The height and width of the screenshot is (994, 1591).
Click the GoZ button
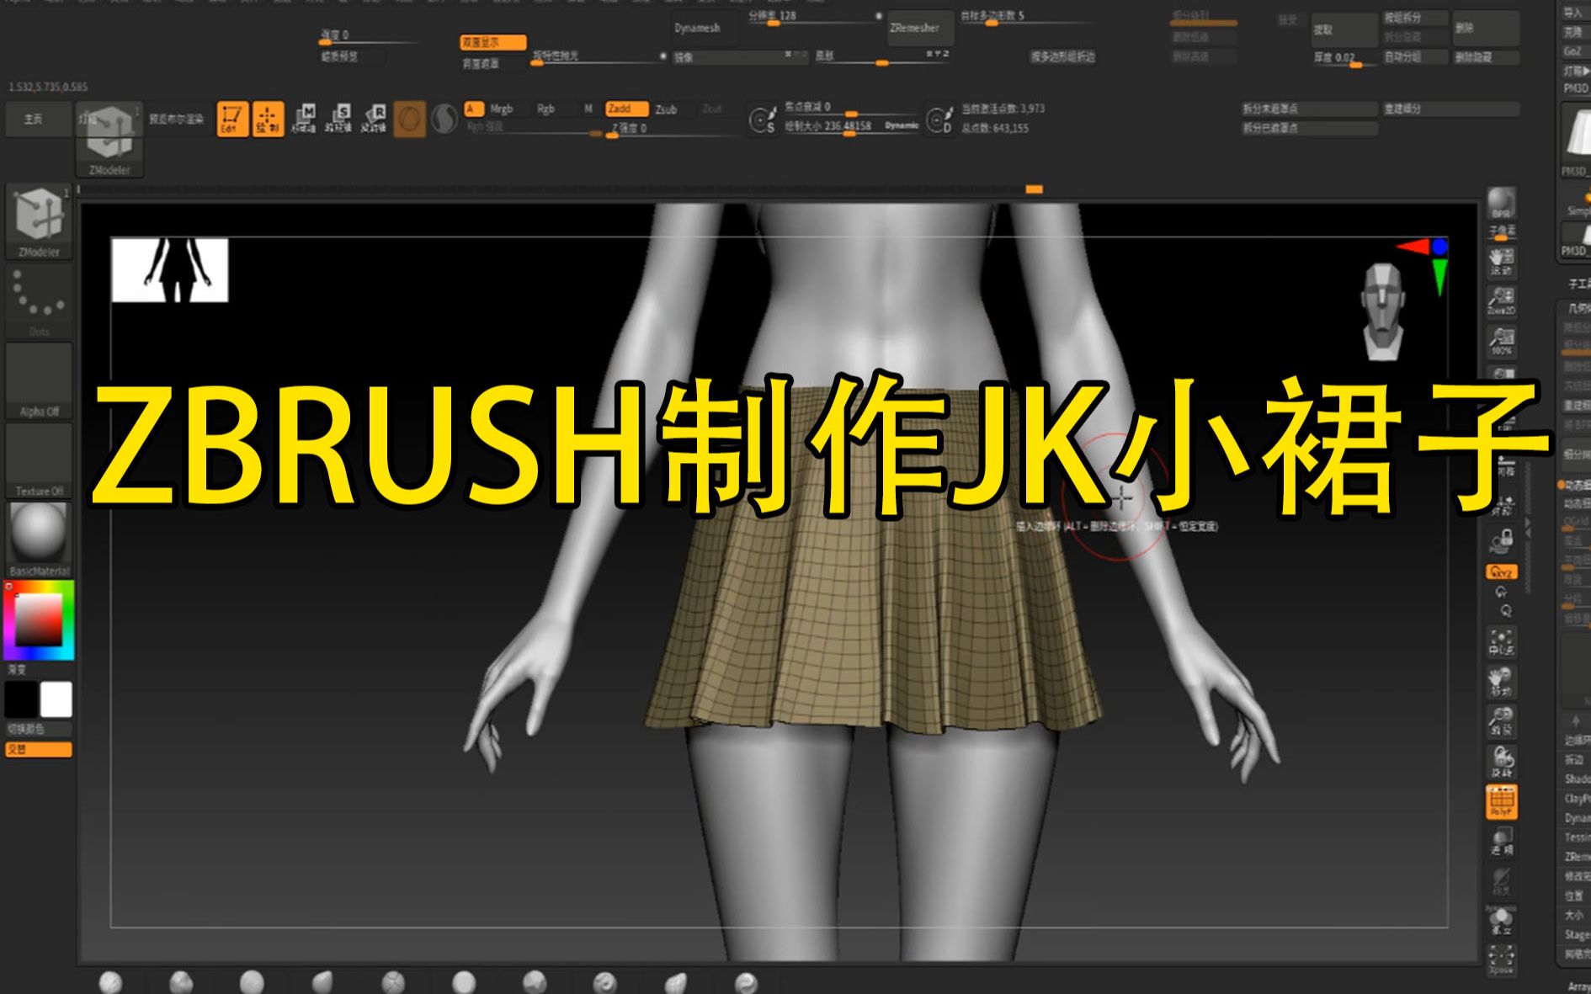pos(1576,51)
